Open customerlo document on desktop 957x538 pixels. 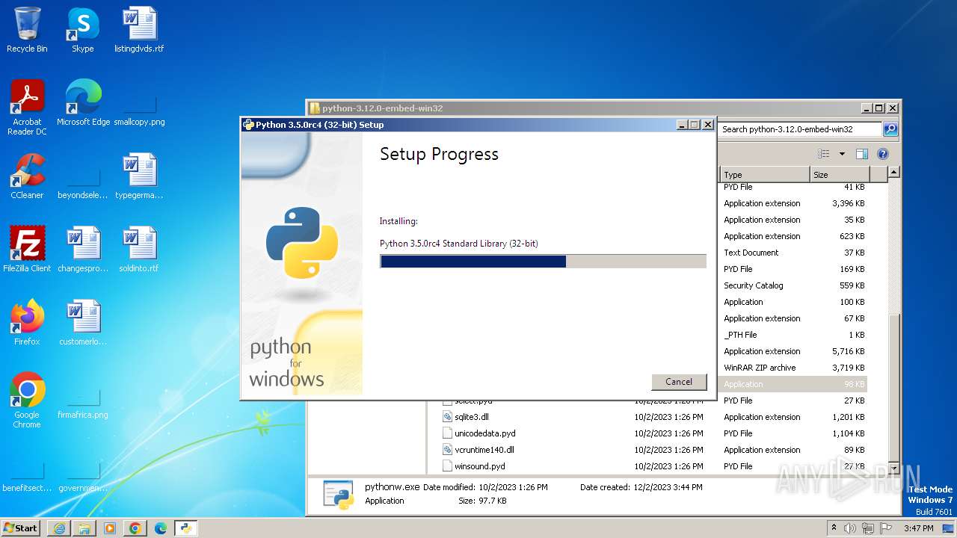click(x=83, y=323)
